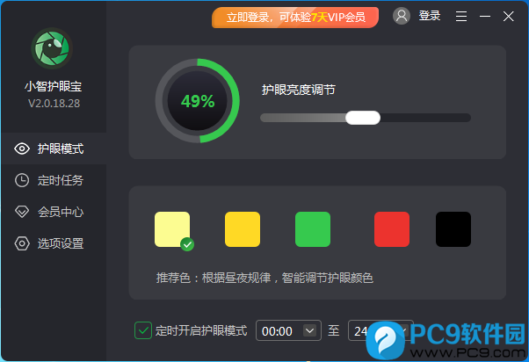Select the green eye-protection color

click(x=313, y=229)
